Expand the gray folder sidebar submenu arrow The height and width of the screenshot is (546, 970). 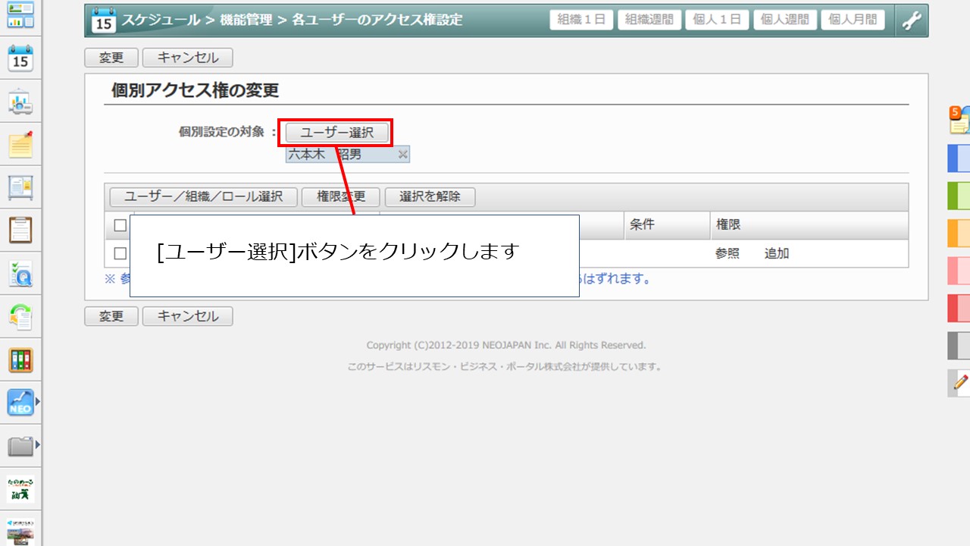coord(37,444)
